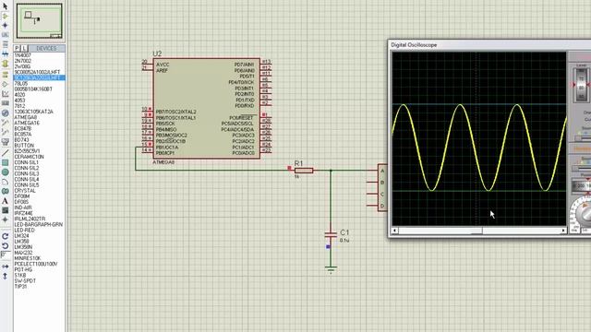Select the Device Pins Mode tool
Image resolution: width=591 pixels, height=332 pixels.
(5, 84)
